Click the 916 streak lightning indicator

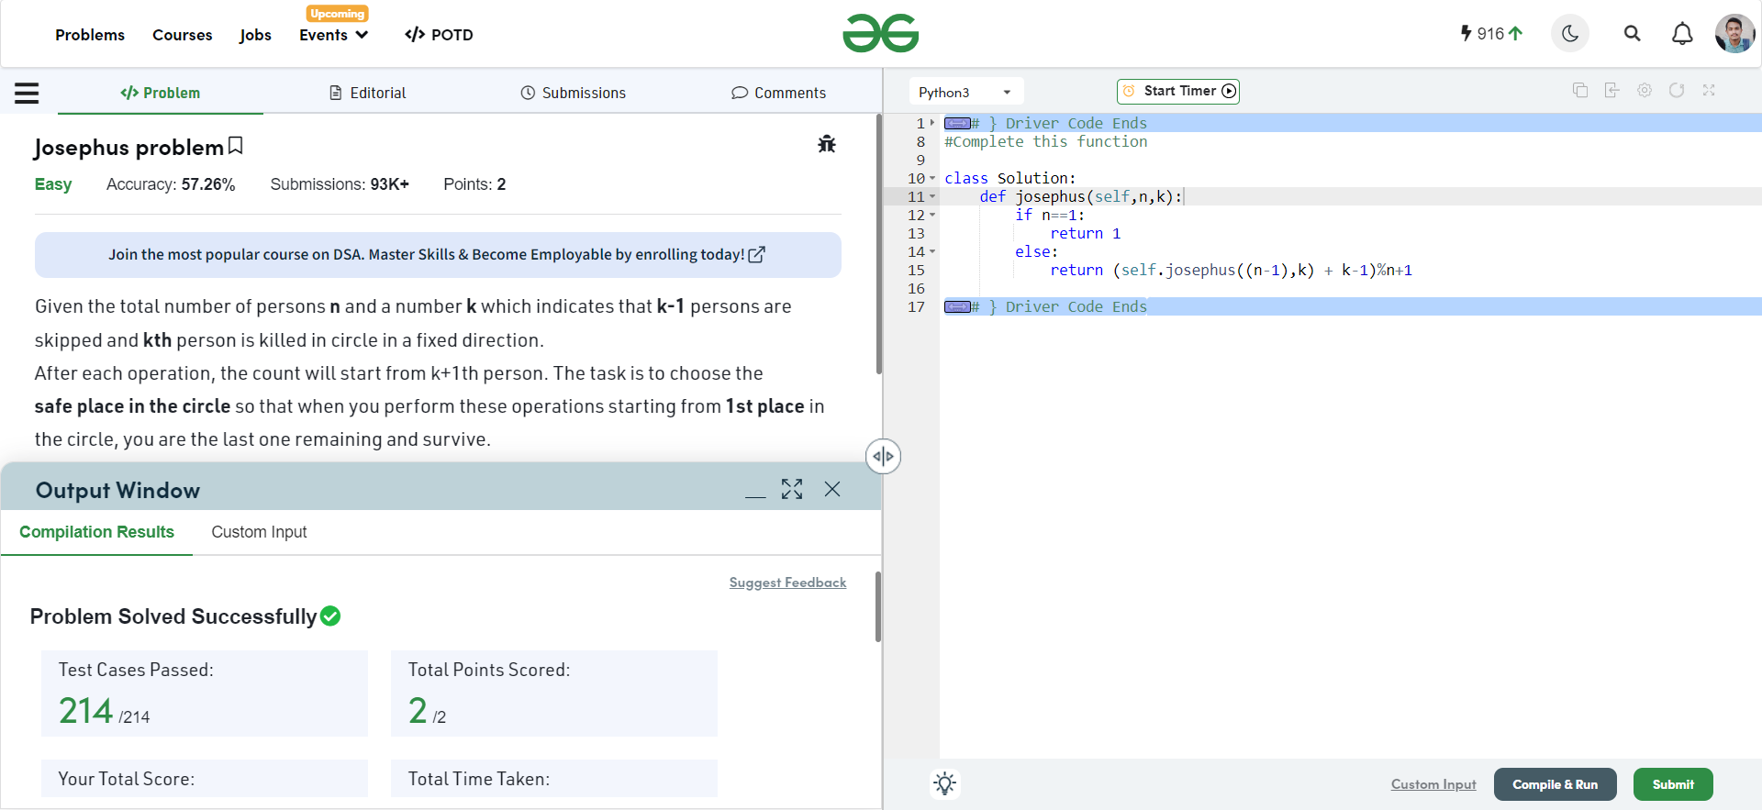click(1491, 34)
